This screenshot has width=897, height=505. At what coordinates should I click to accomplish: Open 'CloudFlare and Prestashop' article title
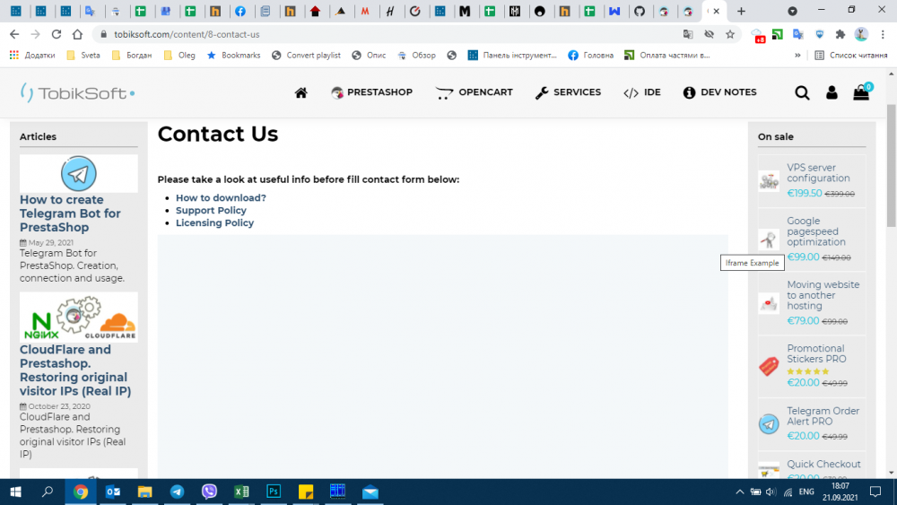75,370
